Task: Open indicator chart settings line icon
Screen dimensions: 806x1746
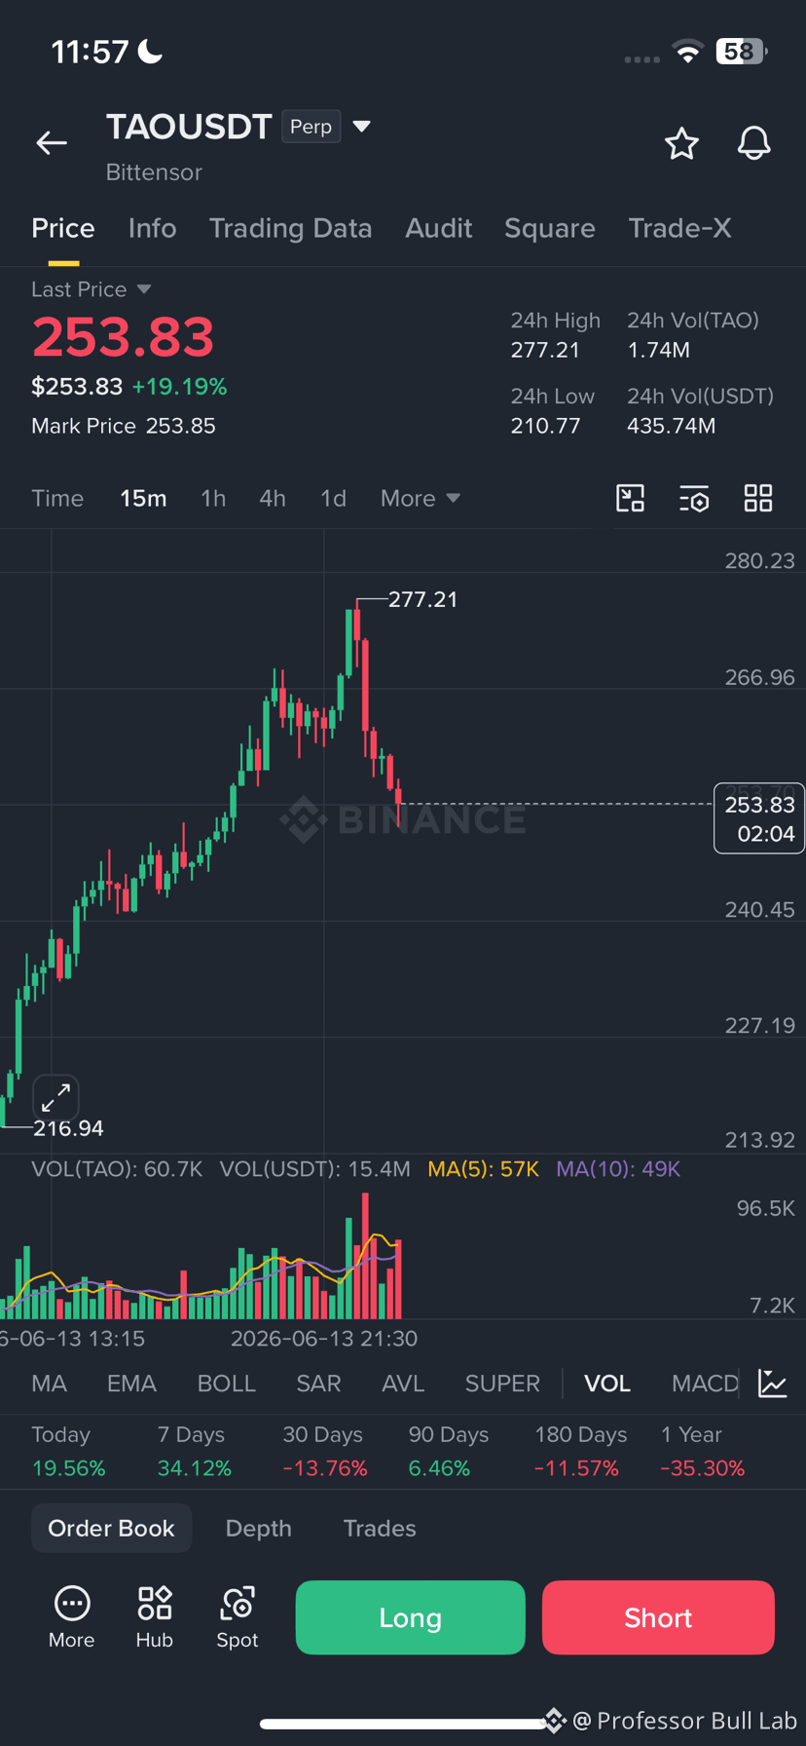Action: tap(773, 1383)
